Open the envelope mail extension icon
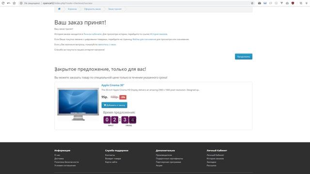Viewport: 310px width, 174px height. coord(260,3)
